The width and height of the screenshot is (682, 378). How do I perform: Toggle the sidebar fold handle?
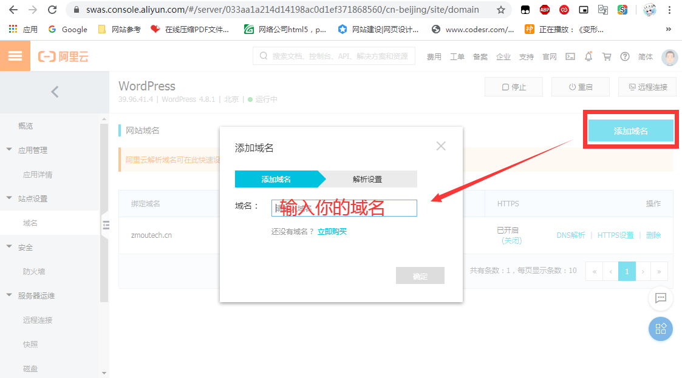105,224
